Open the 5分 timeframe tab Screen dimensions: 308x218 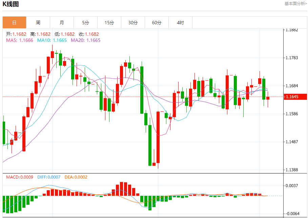pyautogui.click(x=85, y=23)
